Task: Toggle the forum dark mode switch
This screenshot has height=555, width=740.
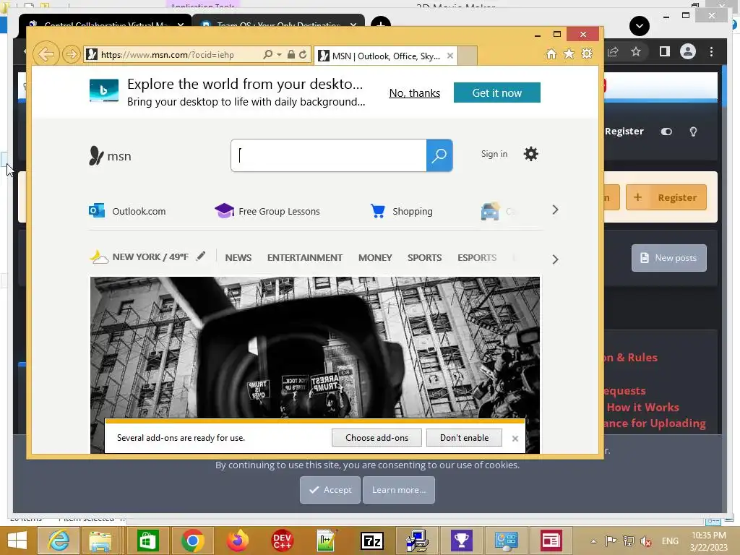Action: point(666,132)
